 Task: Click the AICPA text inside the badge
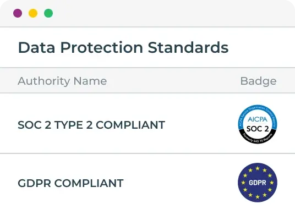point(258,119)
